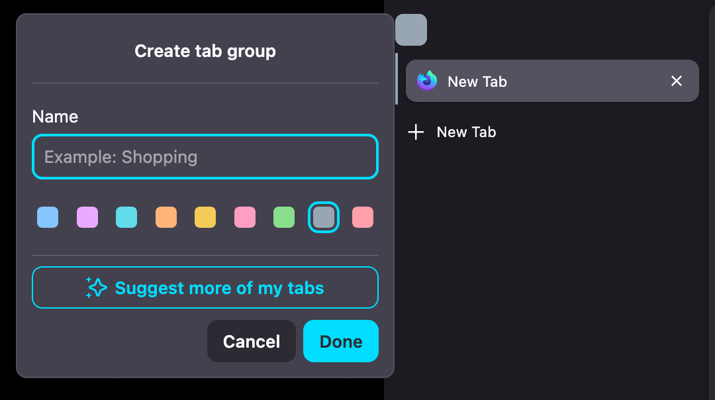Image resolution: width=715 pixels, height=400 pixels.
Task: Close the New Tab tab
Action: (x=677, y=81)
